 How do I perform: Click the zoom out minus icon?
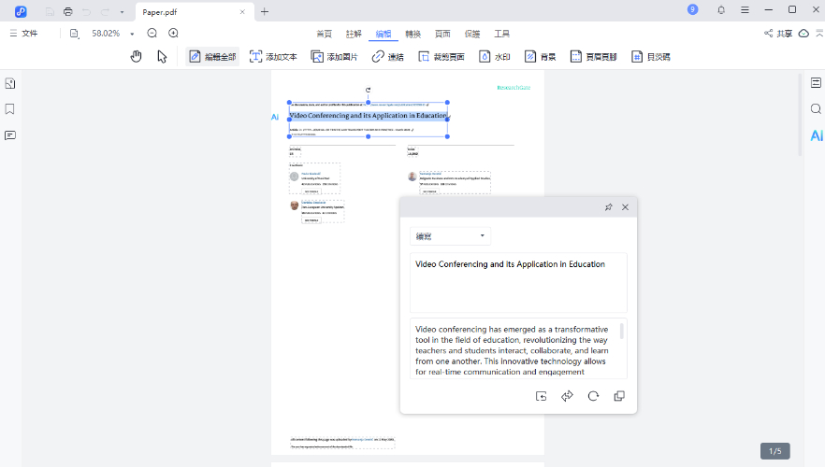point(152,33)
